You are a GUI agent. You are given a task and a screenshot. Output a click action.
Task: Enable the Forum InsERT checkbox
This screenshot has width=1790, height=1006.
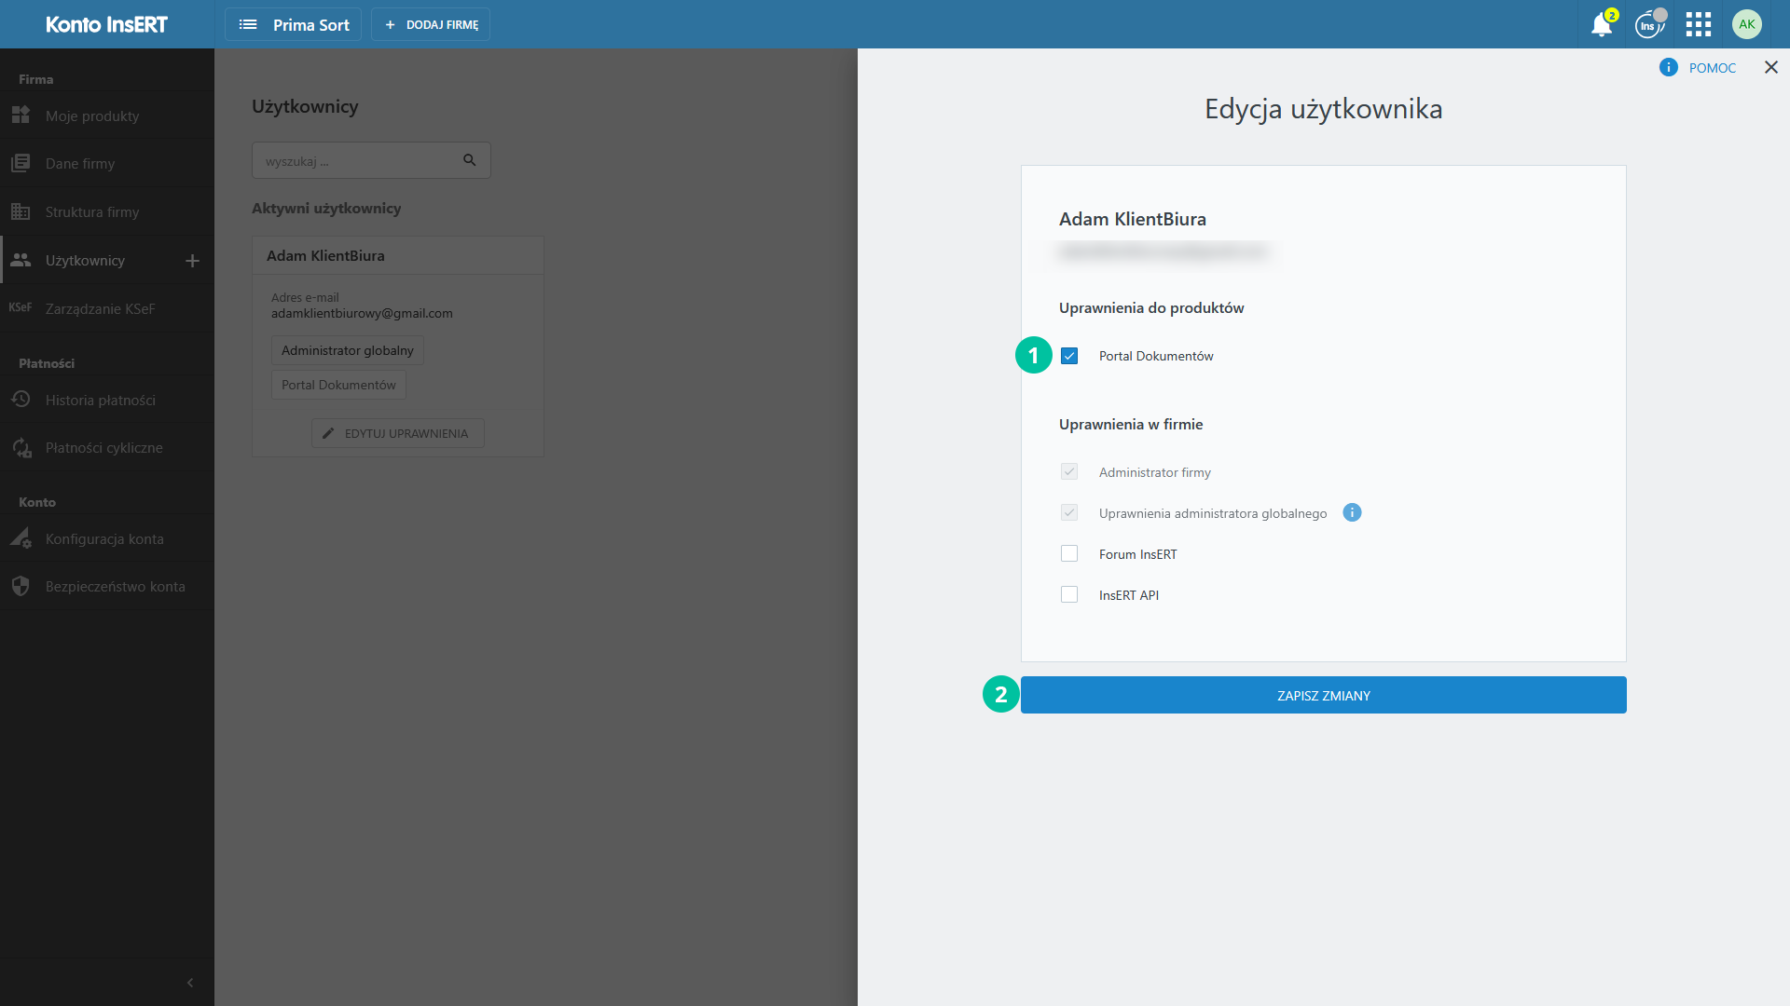point(1069,553)
